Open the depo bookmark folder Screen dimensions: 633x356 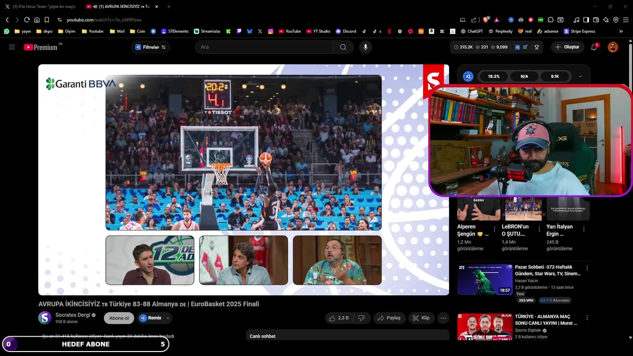(x=45, y=31)
